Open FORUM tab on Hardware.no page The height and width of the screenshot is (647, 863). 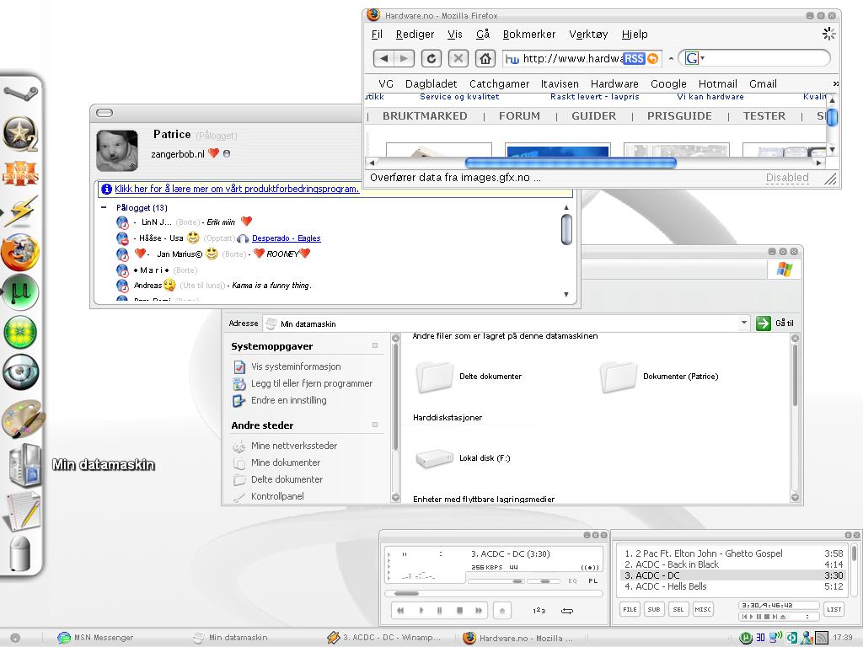(x=519, y=116)
